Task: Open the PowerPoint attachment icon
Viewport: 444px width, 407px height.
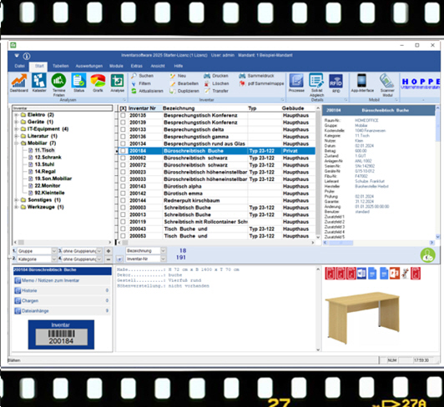Action: click(x=395, y=274)
